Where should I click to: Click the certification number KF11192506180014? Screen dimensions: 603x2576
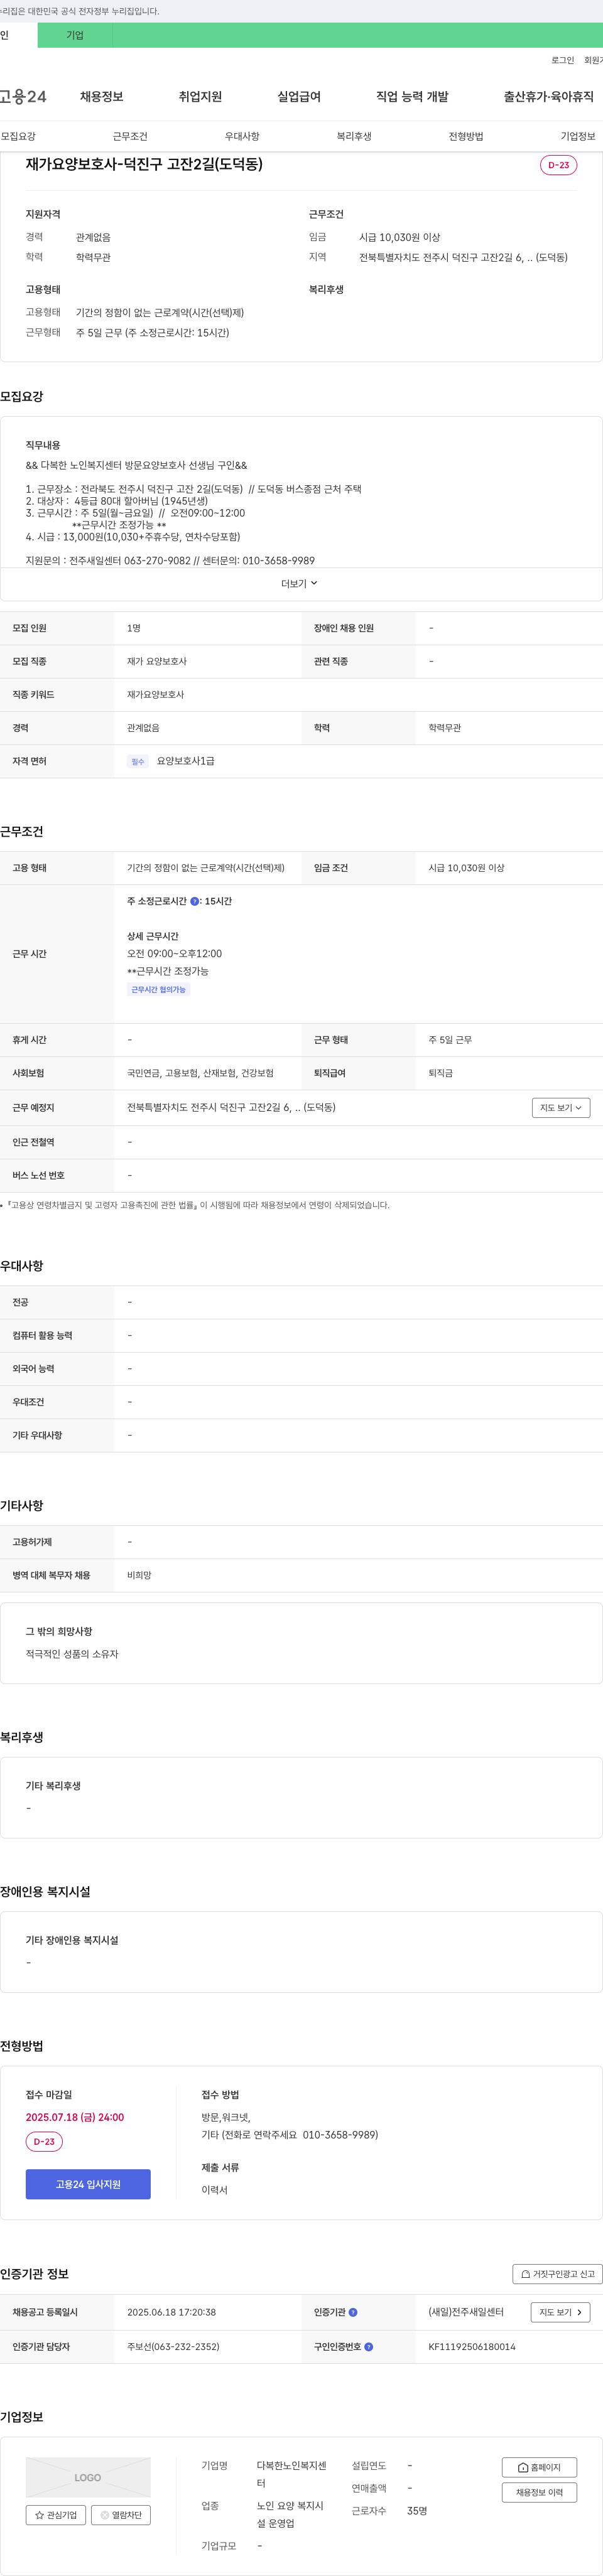pos(472,2346)
